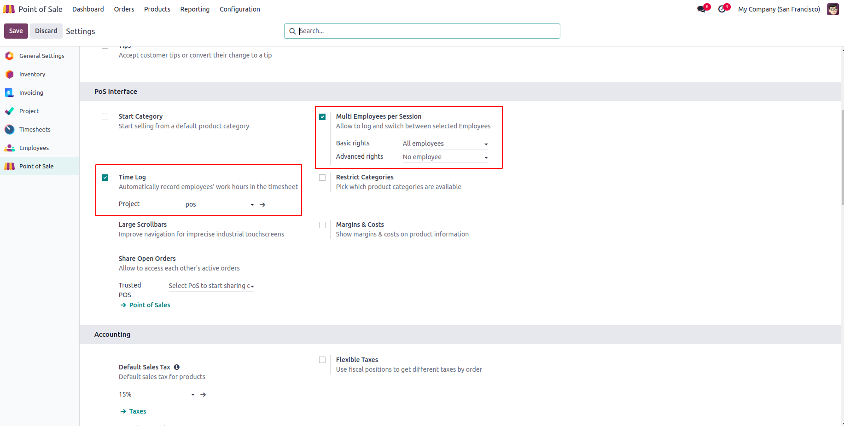The height and width of the screenshot is (426, 844).
Task: Open the Basic rights dropdown
Action: point(445,144)
